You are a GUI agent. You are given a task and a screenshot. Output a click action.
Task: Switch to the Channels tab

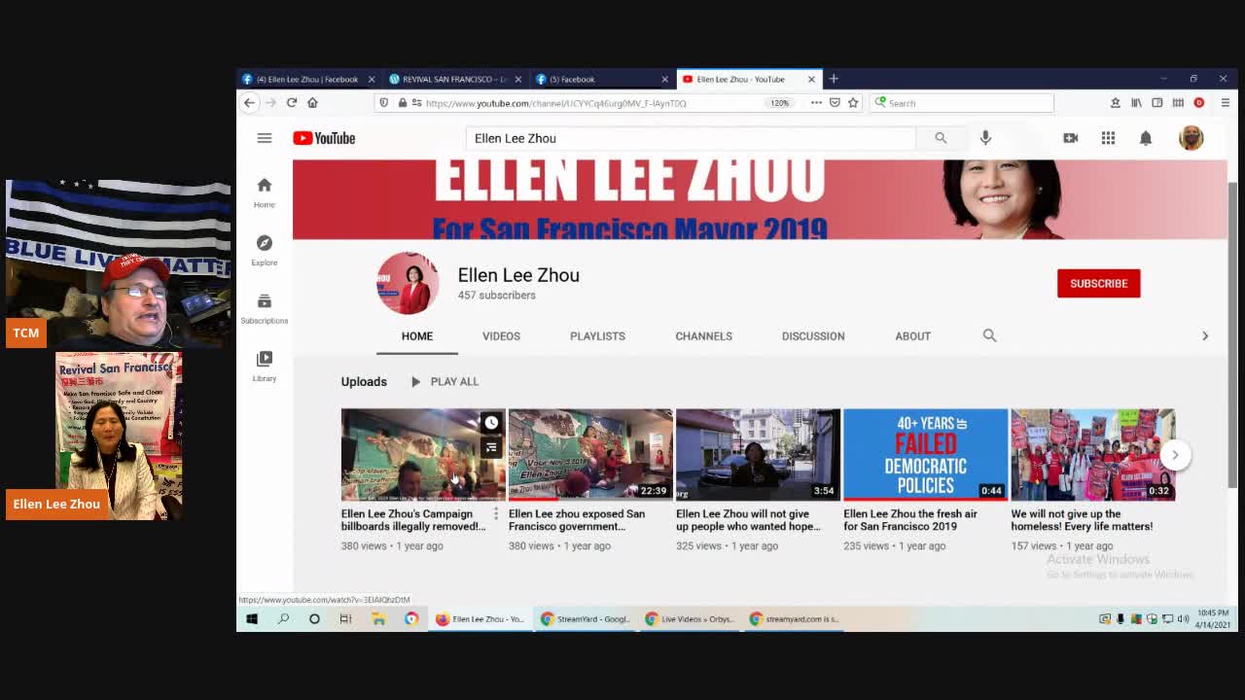tap(703, 335)
